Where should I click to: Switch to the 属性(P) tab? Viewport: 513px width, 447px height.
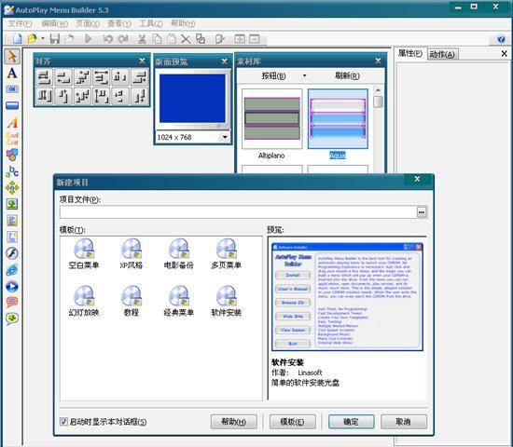410,53
